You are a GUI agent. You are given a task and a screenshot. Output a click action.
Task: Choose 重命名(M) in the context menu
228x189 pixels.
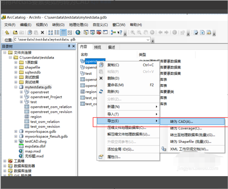pos(128,85)
